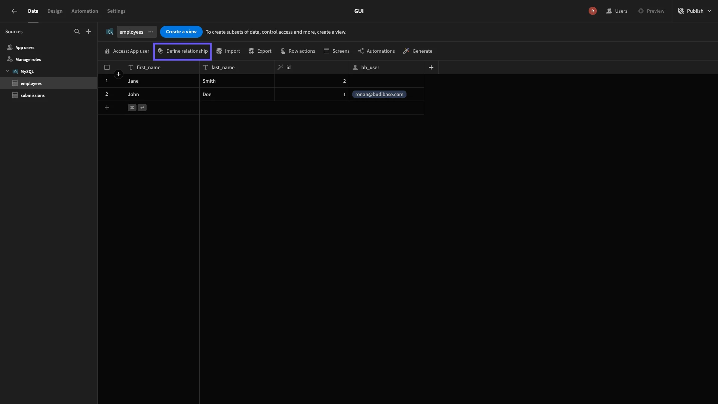Click the Preview button
This screenshot has height=404, width=718.
coord(651,11)
